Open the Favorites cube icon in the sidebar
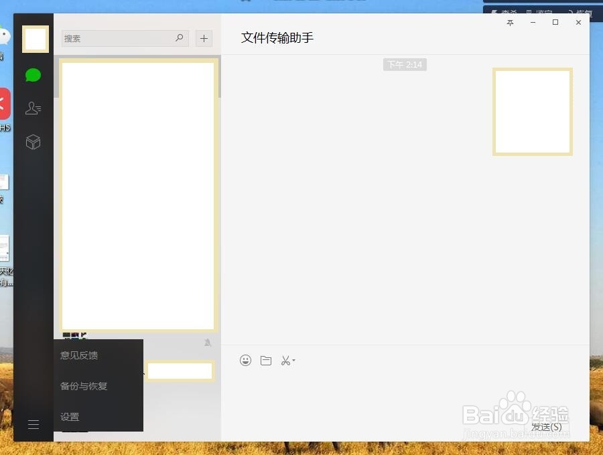 point(33,142)
